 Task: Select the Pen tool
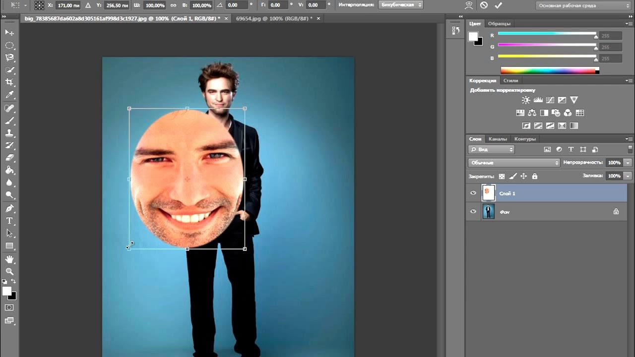click(9, 208)
